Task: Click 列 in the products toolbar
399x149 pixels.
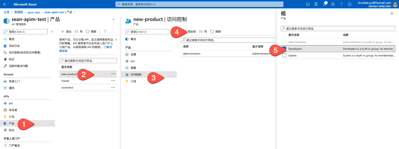Action: click(78, 32)
